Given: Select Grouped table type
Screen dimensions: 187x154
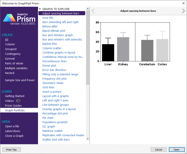Looking at the screenshot, I should (x=11, y=49).
